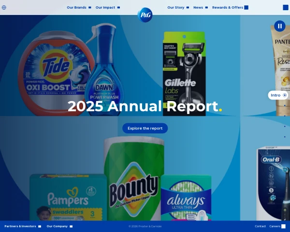Click the Gillette Labs razor package image
Viewport: 290px width, 232px height.
click(184, 73)
